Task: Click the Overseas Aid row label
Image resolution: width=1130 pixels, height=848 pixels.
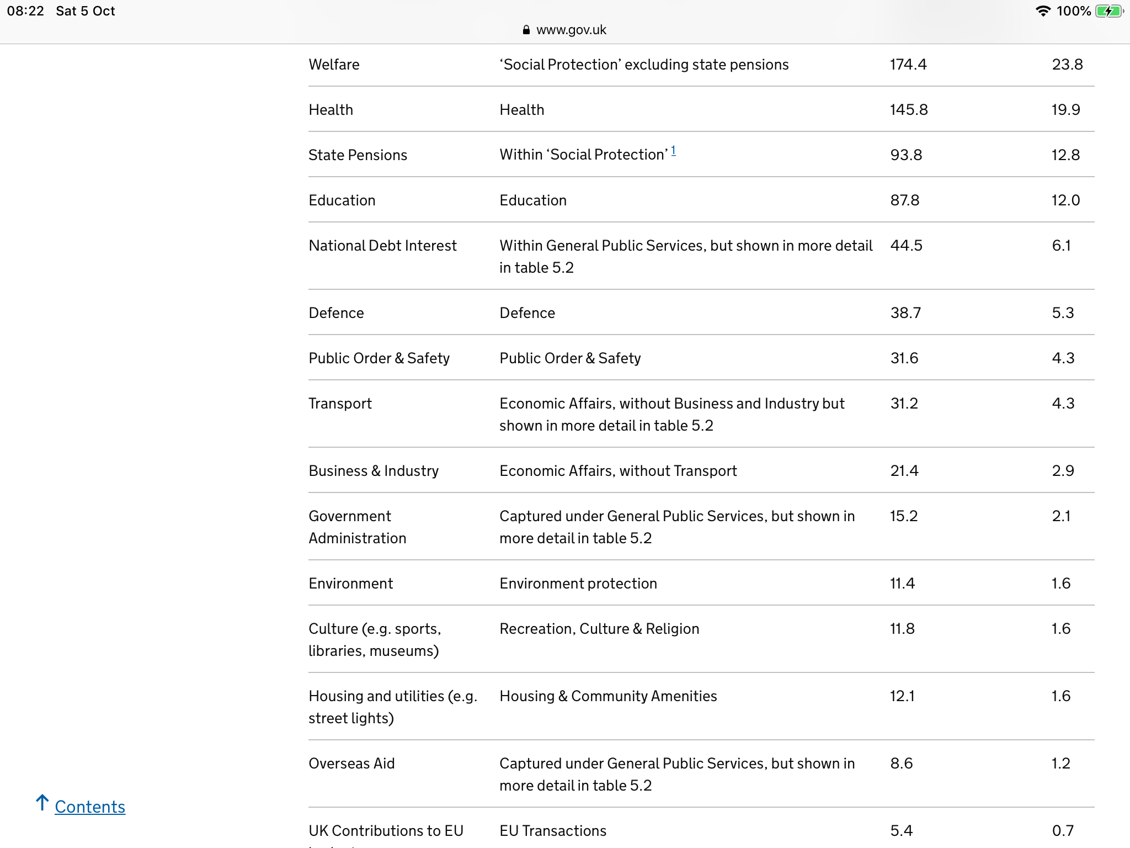Action: click(x=351, y=764)
